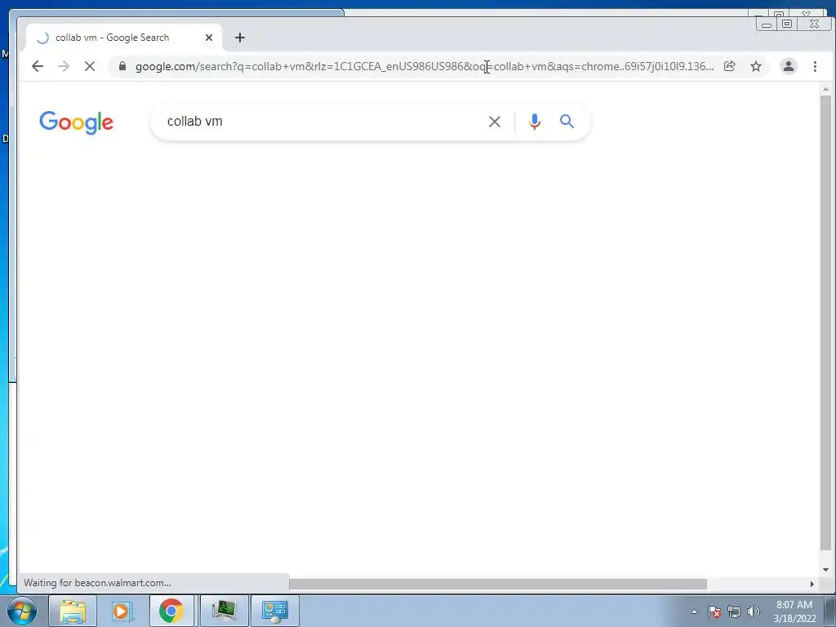The height and width of the screenshot is (627, 836).
Task: Click the share page icon in the address bar
Action: click(x=729, y=66)
